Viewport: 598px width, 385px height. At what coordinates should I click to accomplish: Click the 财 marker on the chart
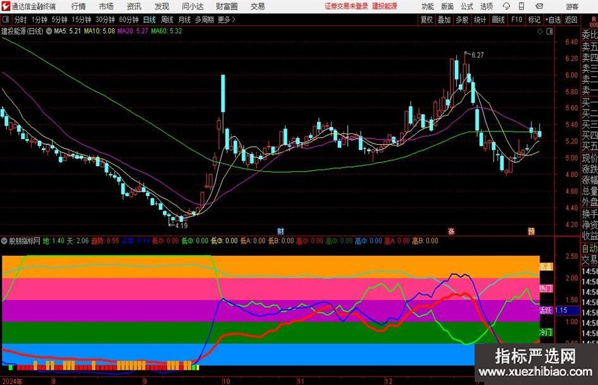tap(280, 231)
